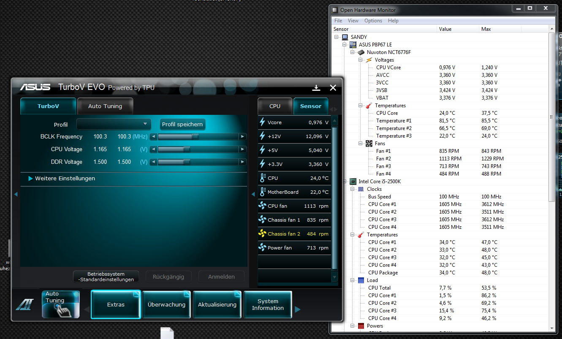Click the +3.3V lightning bolt icon

(x=263, y=164)
